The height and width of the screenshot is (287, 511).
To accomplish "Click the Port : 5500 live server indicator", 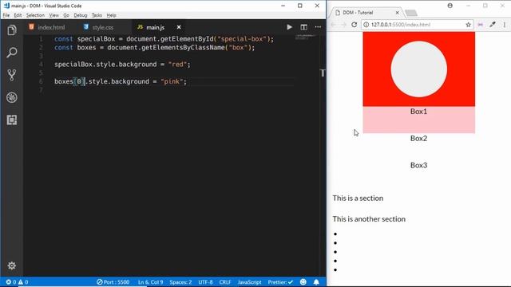I will [113, 282].
